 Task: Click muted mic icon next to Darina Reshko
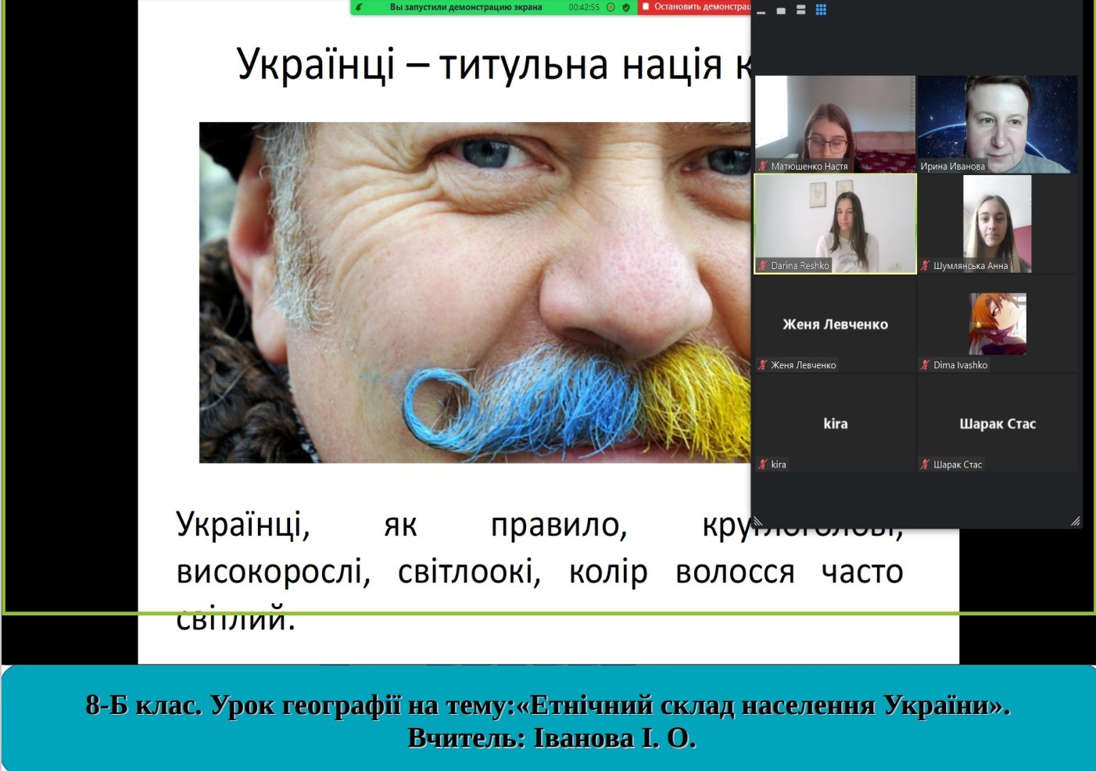[763, 266]
